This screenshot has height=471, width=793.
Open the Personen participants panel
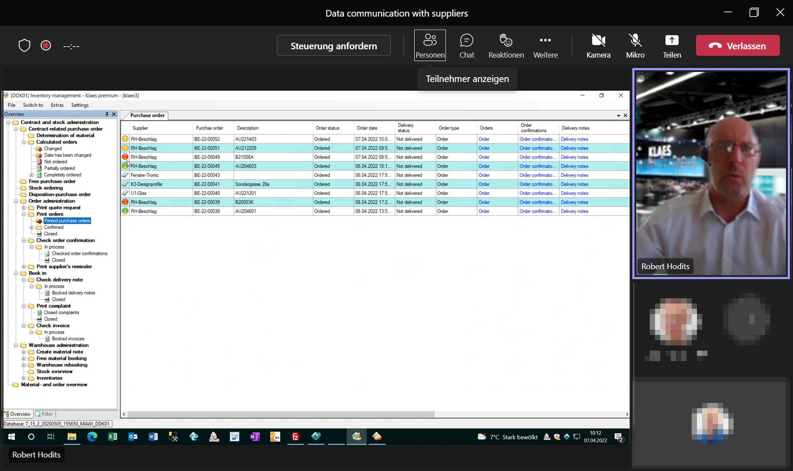[430, 45]
